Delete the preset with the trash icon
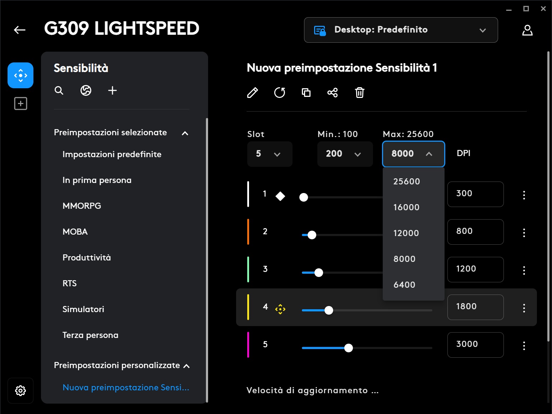The width and height of the screenshot is (552, 414). tap(360, 93)
